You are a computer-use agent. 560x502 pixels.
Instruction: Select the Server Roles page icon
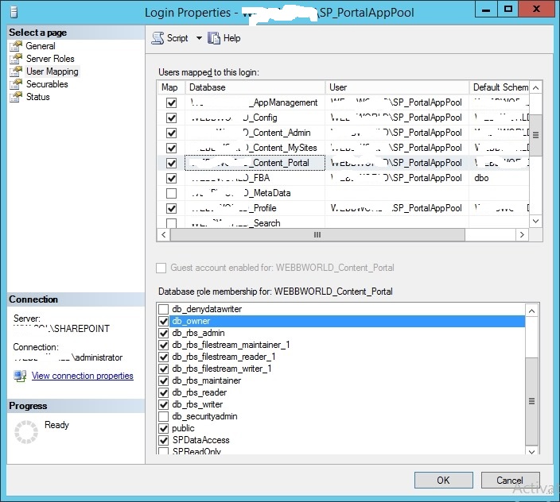pos(16,59)
